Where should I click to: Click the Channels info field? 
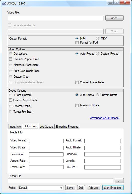[x=103, y=154]
